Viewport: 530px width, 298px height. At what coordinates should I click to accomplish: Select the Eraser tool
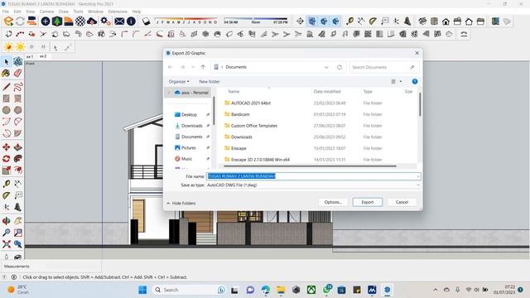click(18, 74)
